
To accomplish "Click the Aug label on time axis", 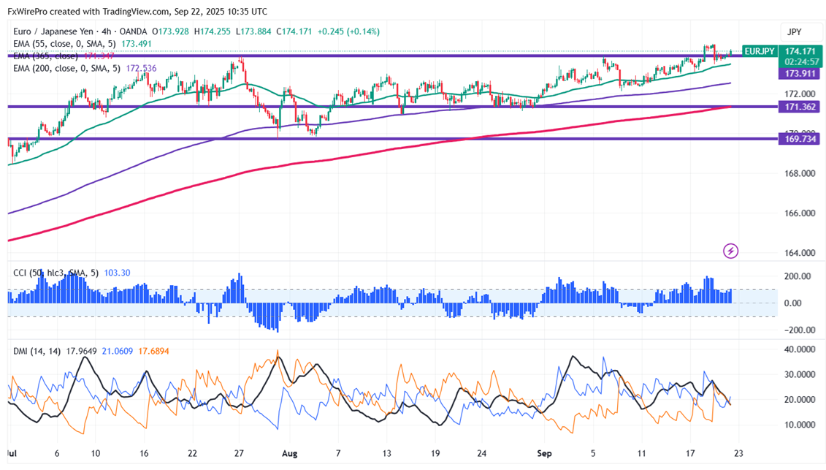I will pos(290,453).
